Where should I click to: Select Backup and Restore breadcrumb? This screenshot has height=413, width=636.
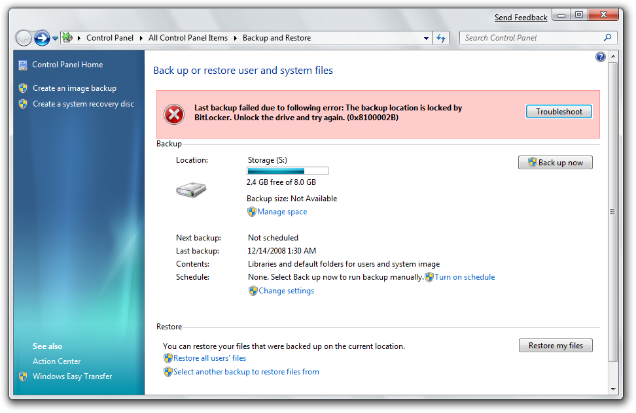[277, 38]
